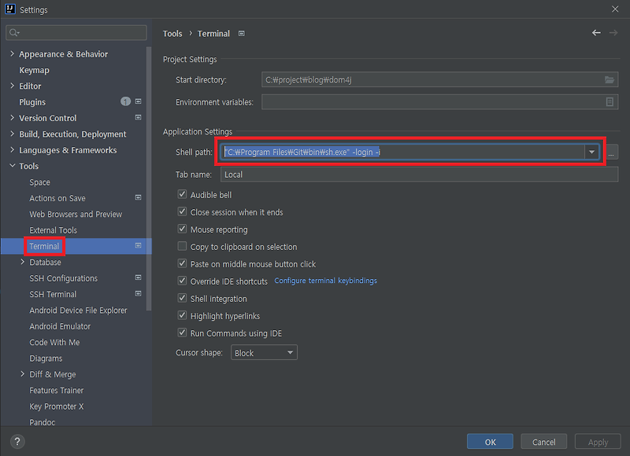Click the gear icon next to Plugins
This screenshot has height=456, width=630.
coord(137,102)
